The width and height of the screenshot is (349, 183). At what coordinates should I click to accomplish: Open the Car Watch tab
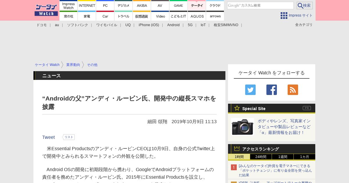[x=105, y=16]
